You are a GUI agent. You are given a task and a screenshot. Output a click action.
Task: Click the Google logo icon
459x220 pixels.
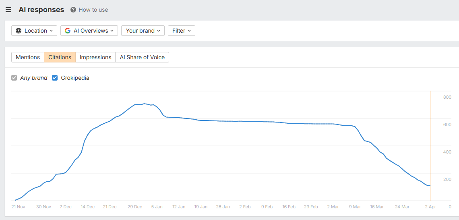click(68, 31)
